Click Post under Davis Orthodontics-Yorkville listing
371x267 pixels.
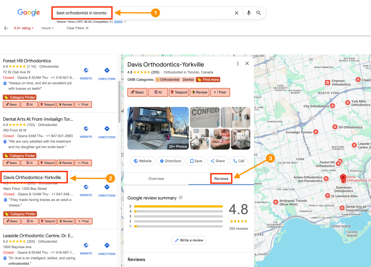point(84,221)
